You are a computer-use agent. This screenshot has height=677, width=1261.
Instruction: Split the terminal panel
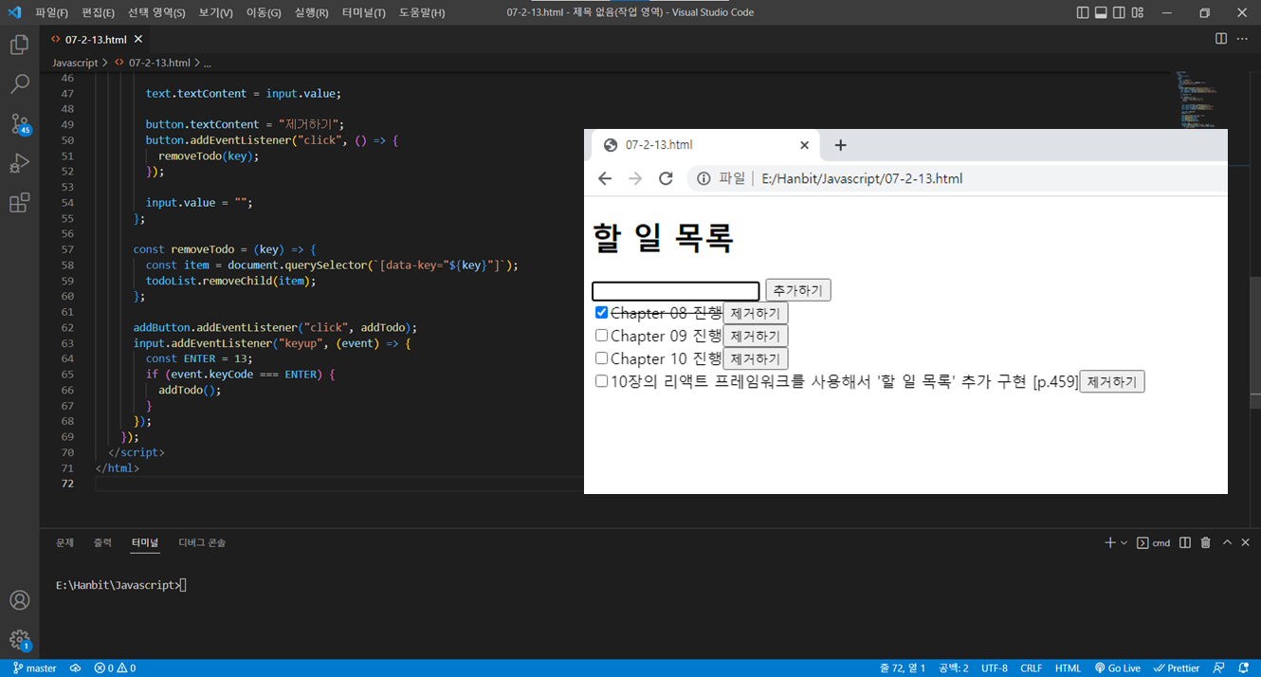[1185, 542]
